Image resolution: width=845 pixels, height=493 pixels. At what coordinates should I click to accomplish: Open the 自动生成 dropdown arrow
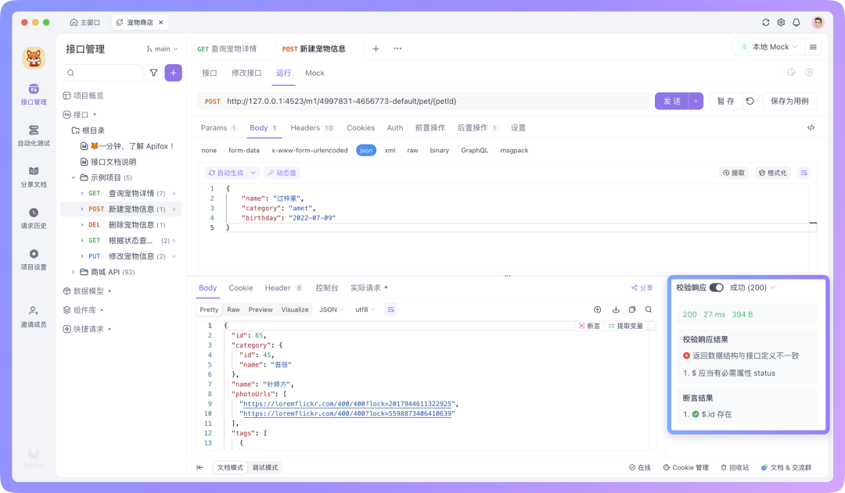point(253,173)
